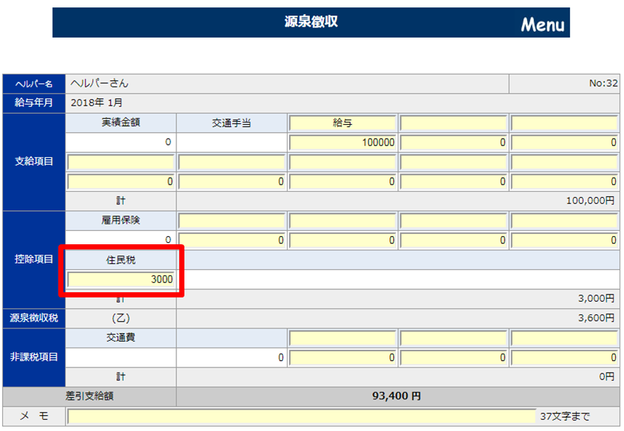
Task: Click the 交通手当 amount cell
Action: click(x=231, y=142)
